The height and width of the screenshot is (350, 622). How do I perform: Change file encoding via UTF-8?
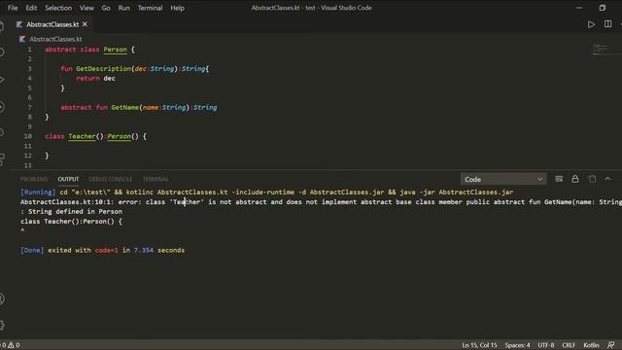(x=546, y=345)
